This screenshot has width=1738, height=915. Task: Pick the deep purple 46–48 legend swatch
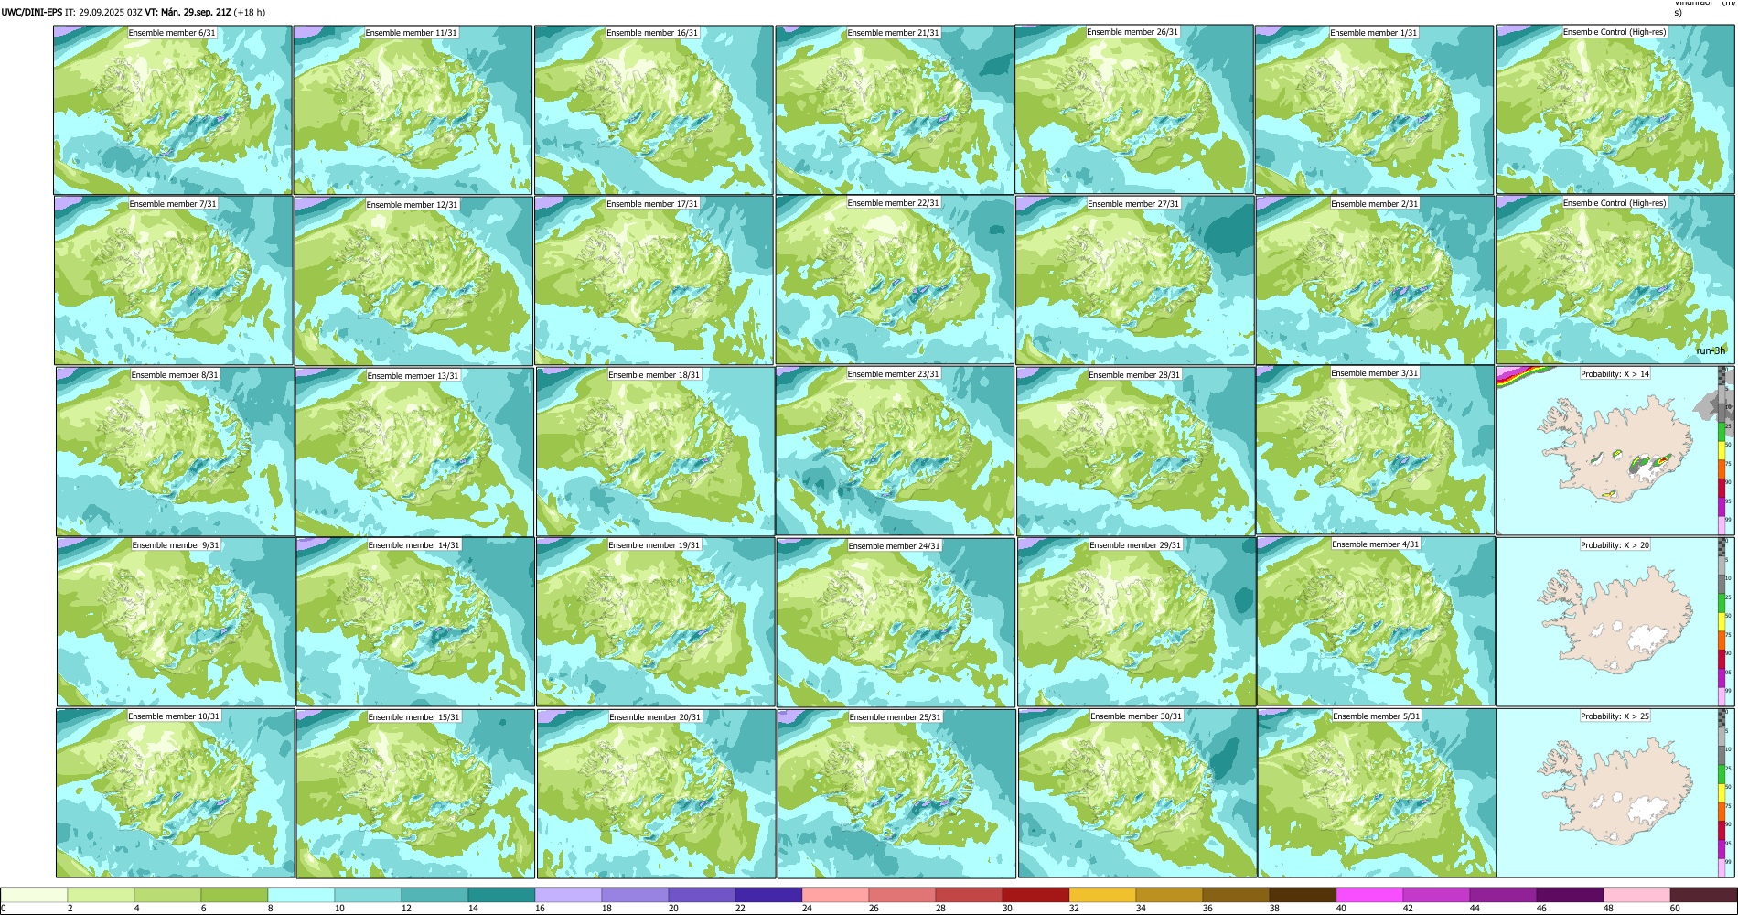(1570, 895)
